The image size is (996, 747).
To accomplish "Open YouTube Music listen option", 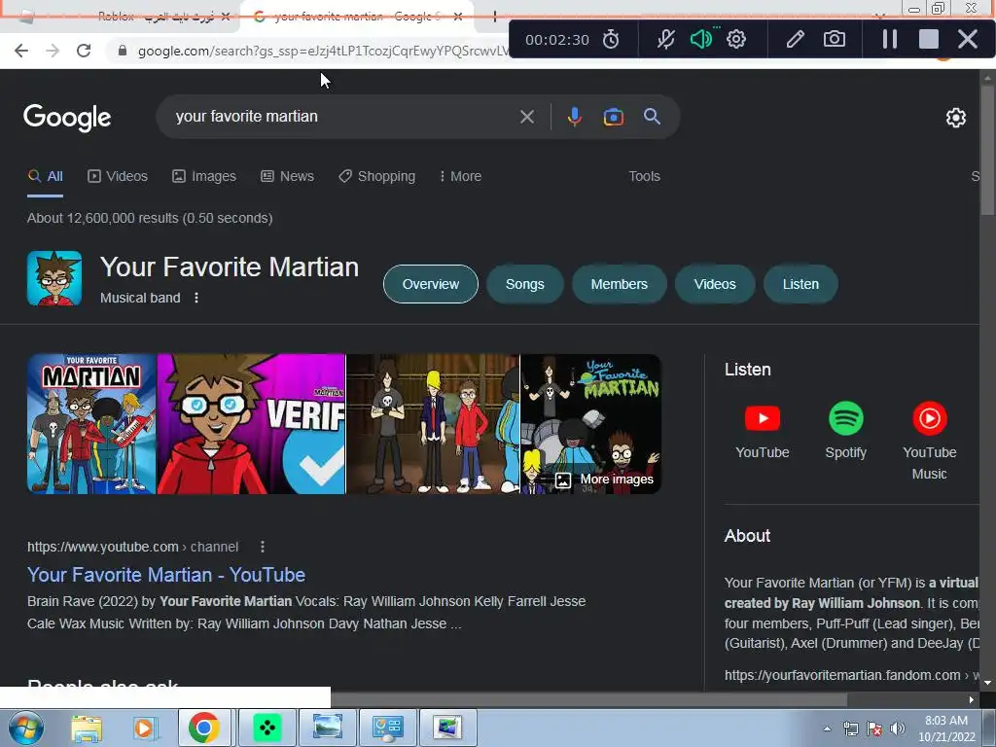I will click(x=929, y=441).
